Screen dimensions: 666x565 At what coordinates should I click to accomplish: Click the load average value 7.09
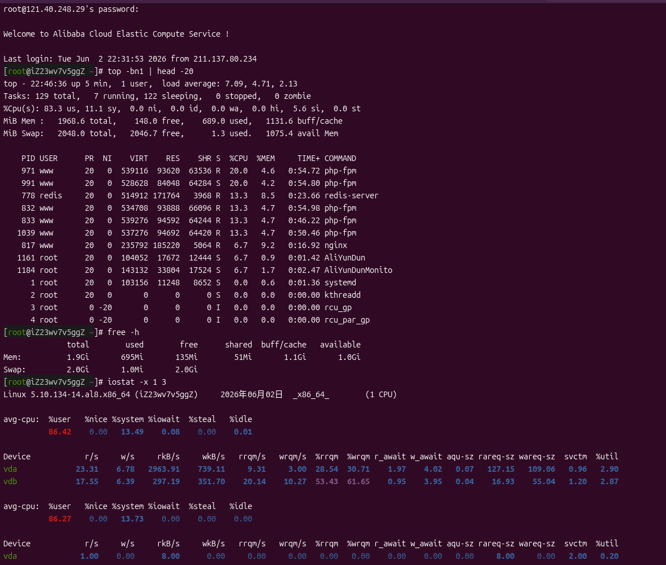[x=234, y=84]
